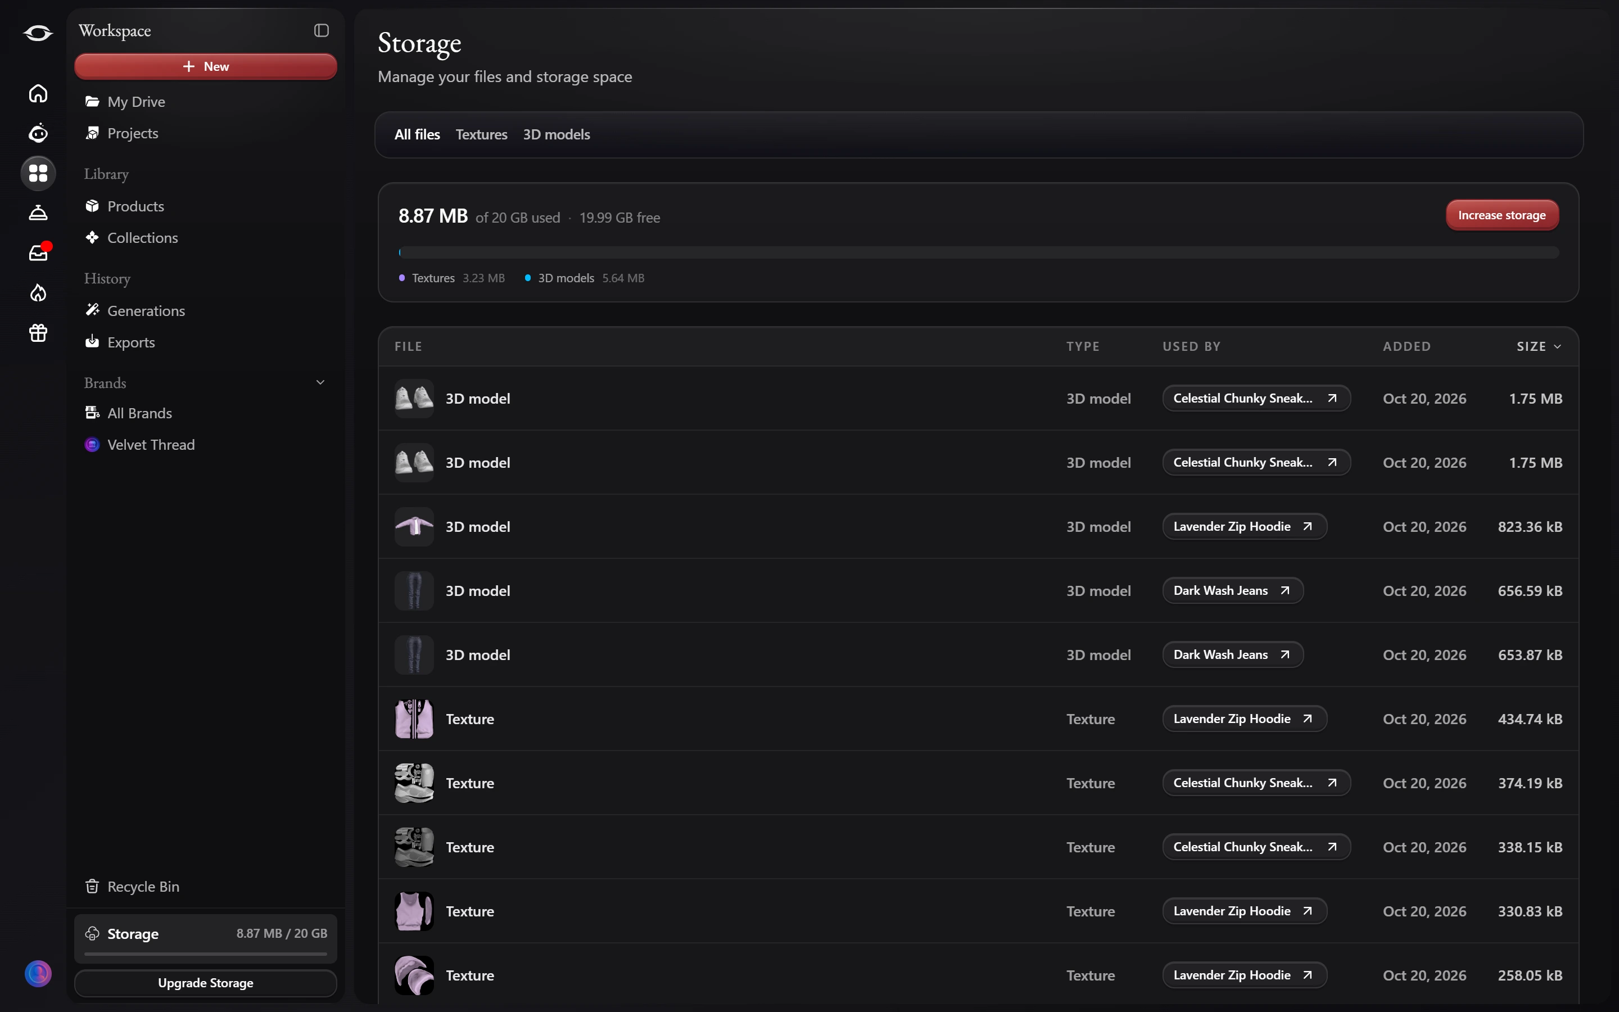This screenshot has width=1619, height=1012.
Task: Click the USED BY column header
Action: (x=1191, y=346)
